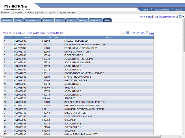The height and width of the screenshot is (138, 185).
Task: Click the Job Code column header
Action: (x=53, y=37)
